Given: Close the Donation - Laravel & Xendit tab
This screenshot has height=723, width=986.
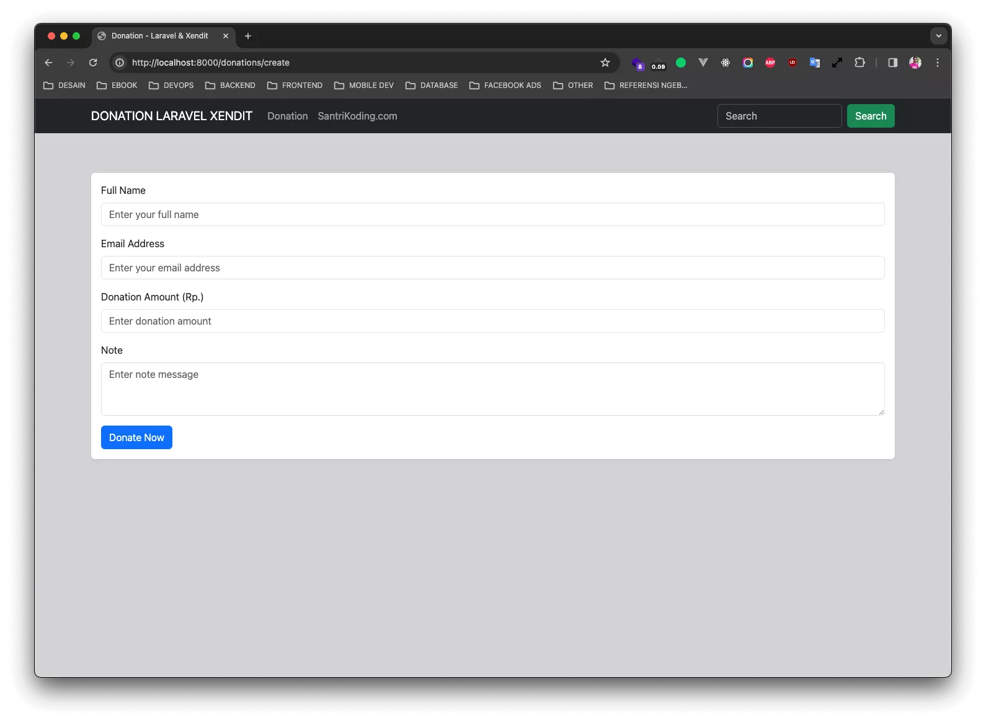Looking at the screenshot, I should (x=226, y=36).
